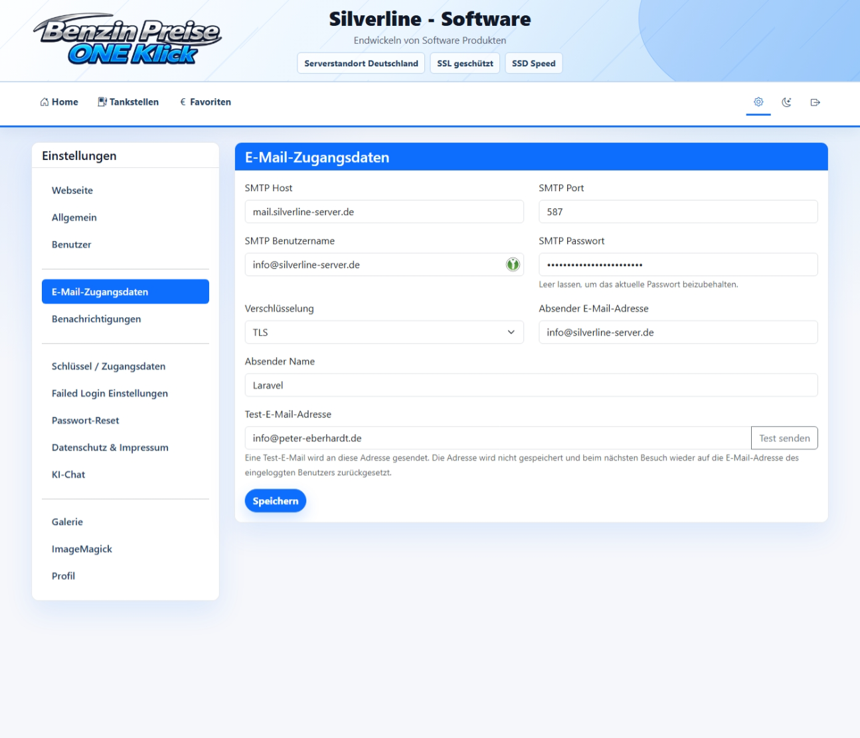Click the Einstellungen sidebar heading
Viewport: 860px width, 738px height.
(79, 156)
